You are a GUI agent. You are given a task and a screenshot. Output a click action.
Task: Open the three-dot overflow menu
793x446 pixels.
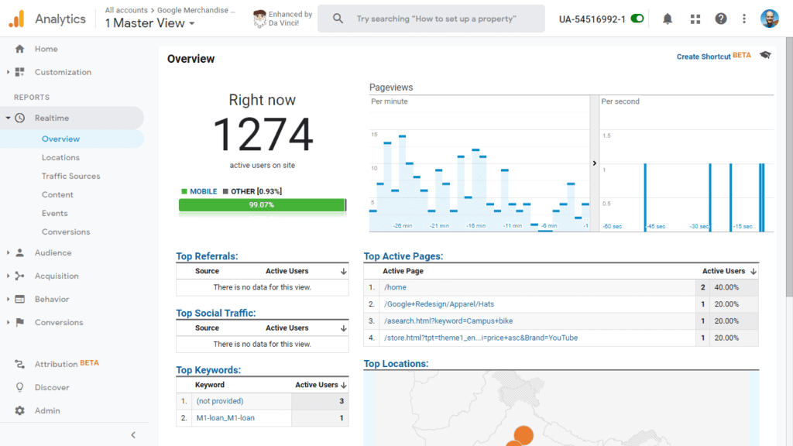click(x=744, y=18)
